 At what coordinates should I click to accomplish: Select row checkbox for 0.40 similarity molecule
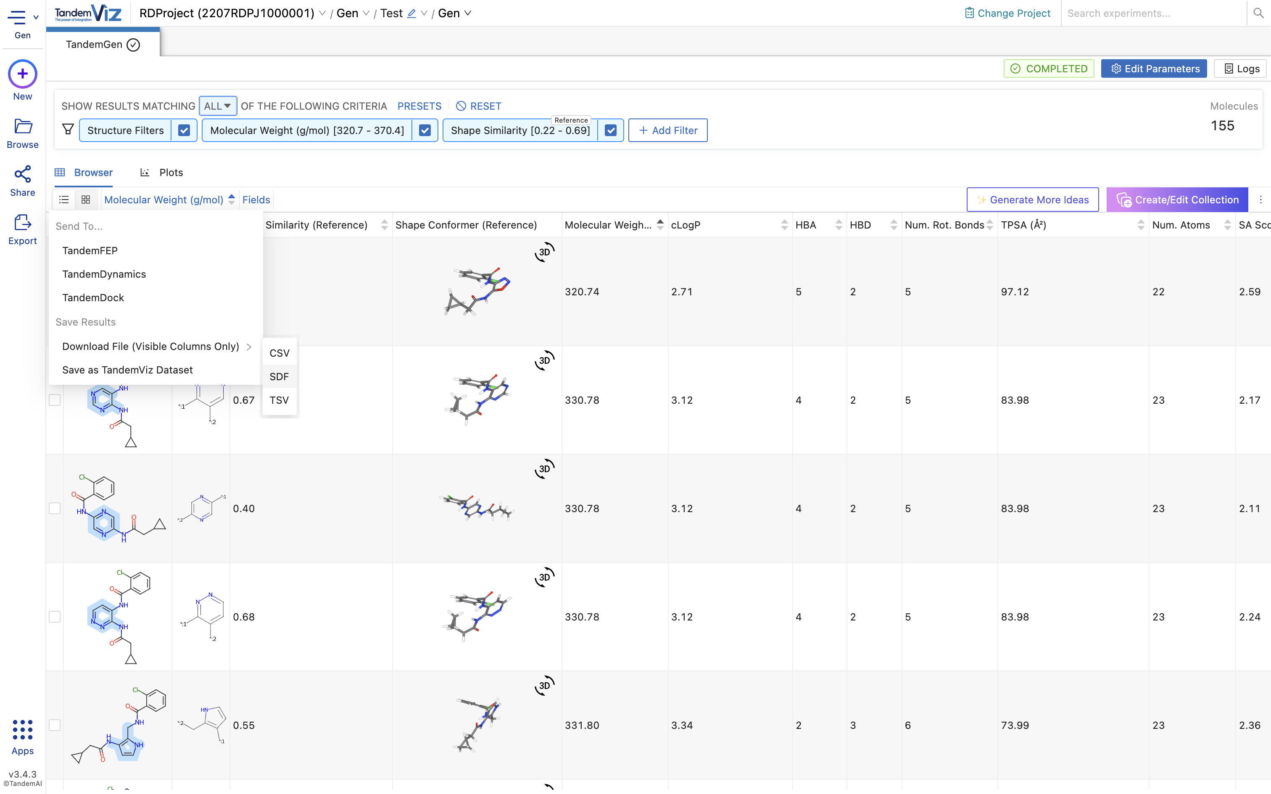[x=55, y=508]
